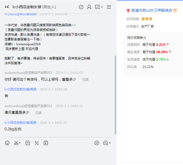Expand the quick reply dropdown arrow
The image size is (183, 165).
pos(110,143)
